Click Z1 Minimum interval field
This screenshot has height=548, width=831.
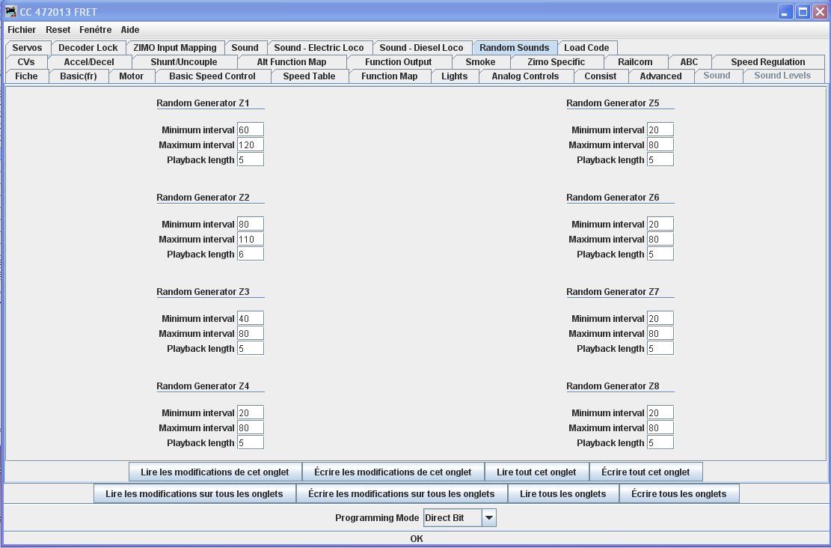[250, 130]
